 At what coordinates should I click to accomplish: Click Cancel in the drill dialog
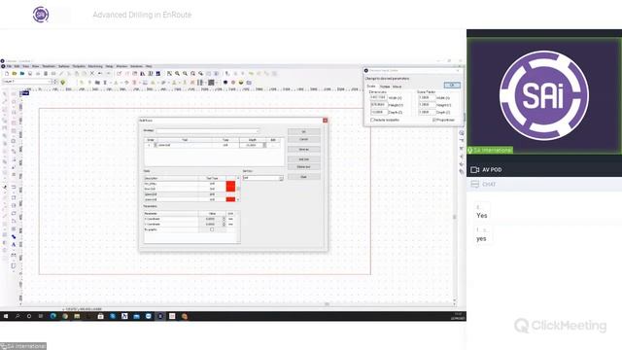pos(303,139)
